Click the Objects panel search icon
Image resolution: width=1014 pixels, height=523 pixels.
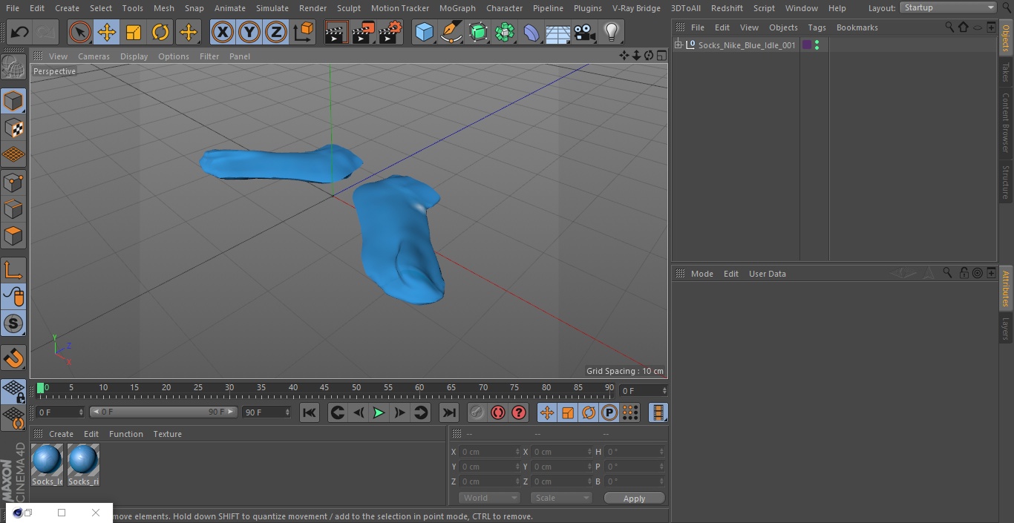[x=949, y=27]
